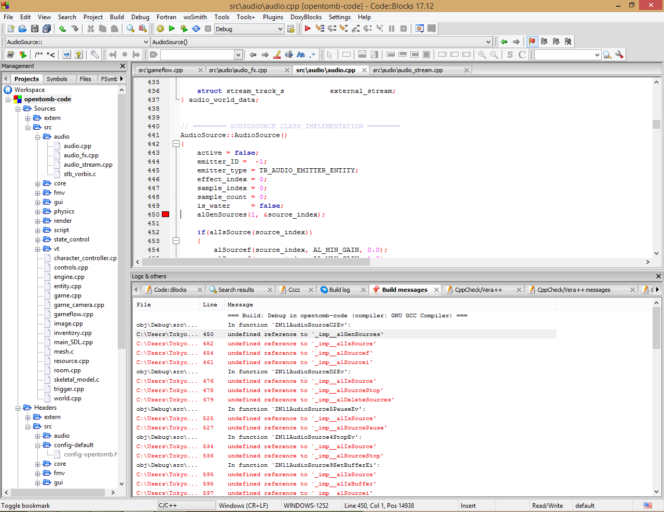Toggle a bookmark with the red flag icon
This screenshot has height=512, width=664.
[532, 41]
